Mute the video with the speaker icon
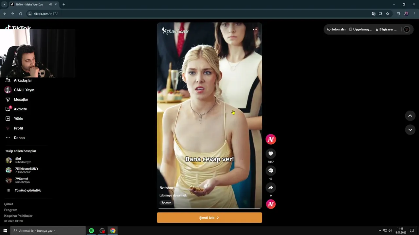The height and width of the screenshot is (235, 419). pos(164,30)
